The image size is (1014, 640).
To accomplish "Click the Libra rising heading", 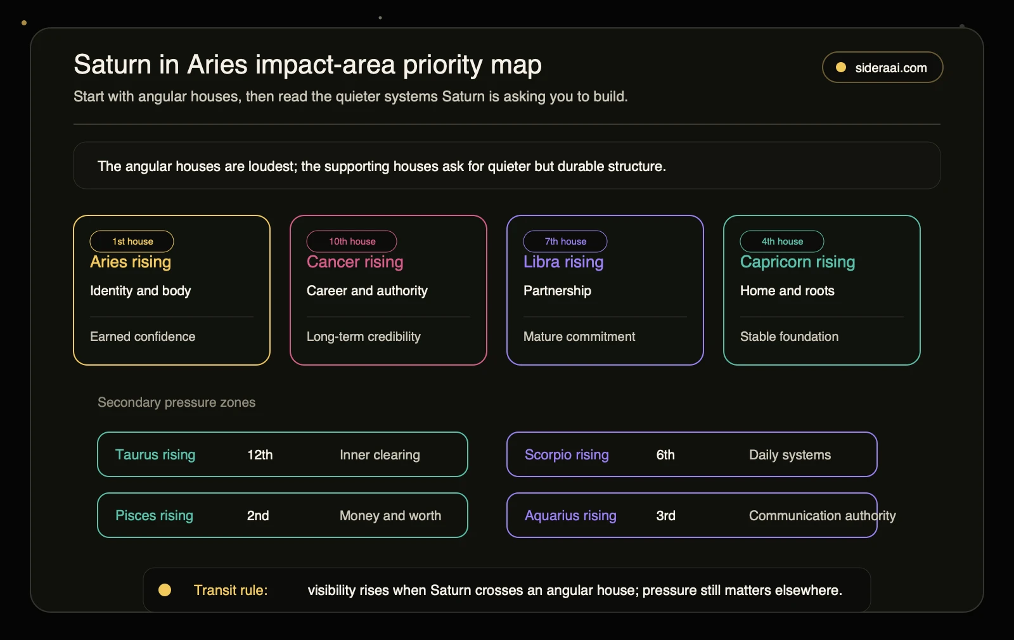I will click(x=563, y=262).
